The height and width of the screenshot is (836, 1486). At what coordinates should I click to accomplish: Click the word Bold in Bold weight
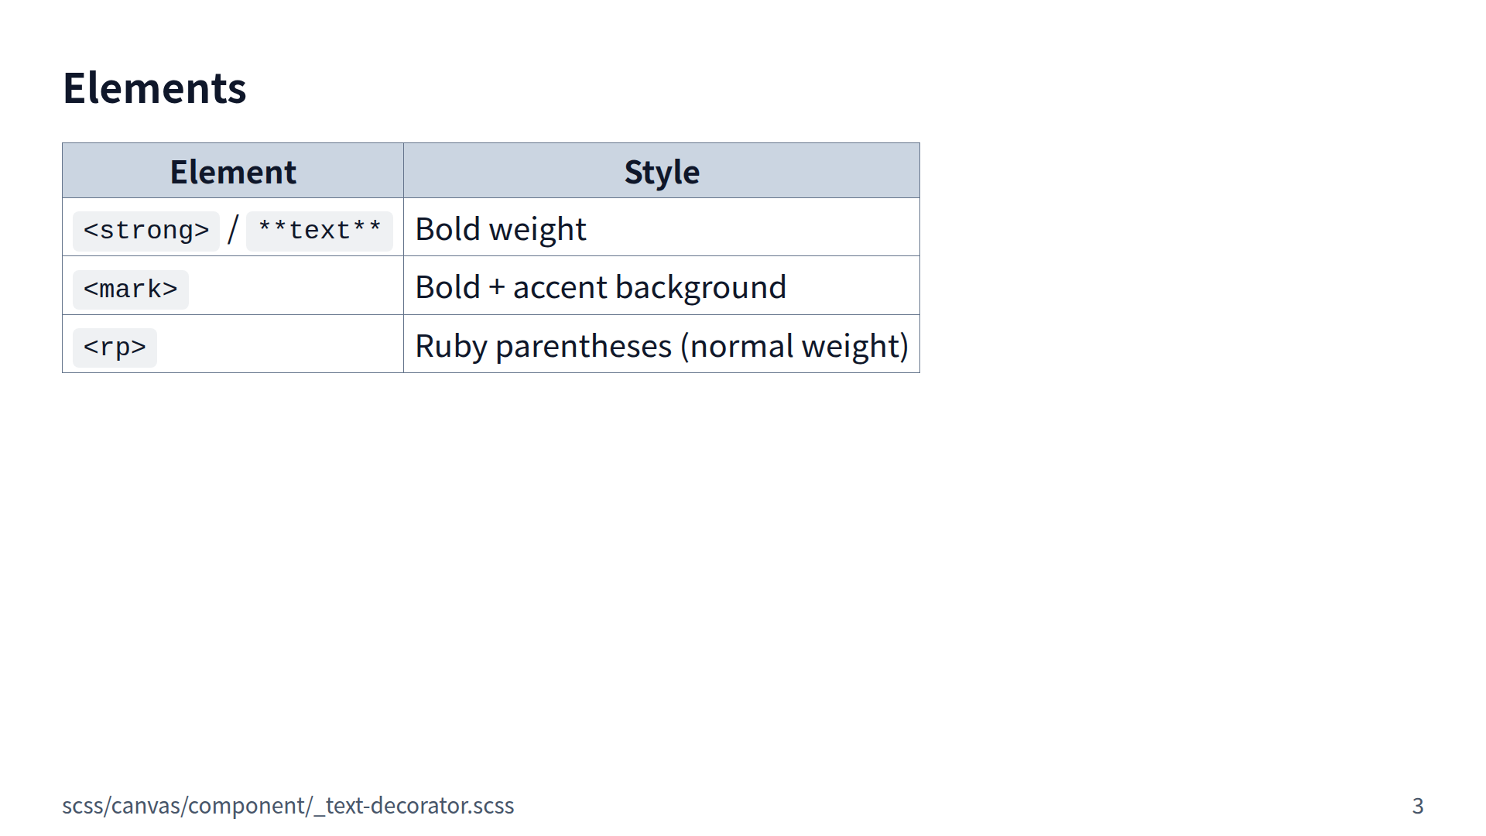tap(447, 229)
